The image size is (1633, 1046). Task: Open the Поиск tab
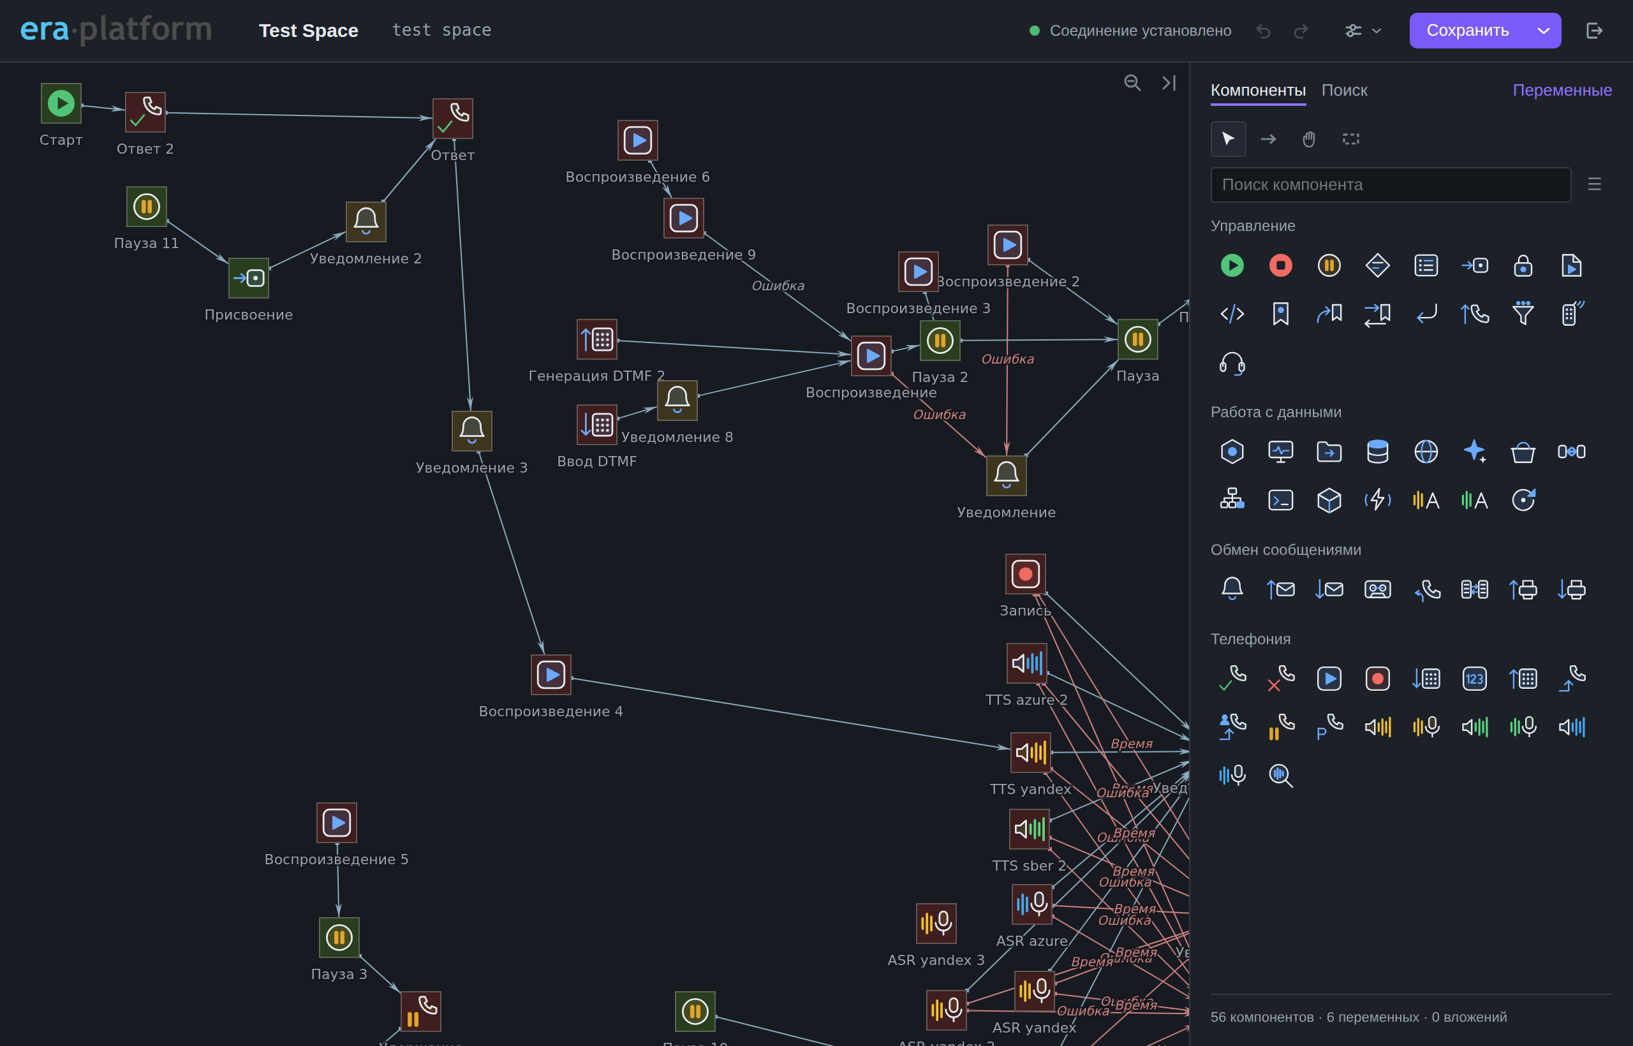1344,91
